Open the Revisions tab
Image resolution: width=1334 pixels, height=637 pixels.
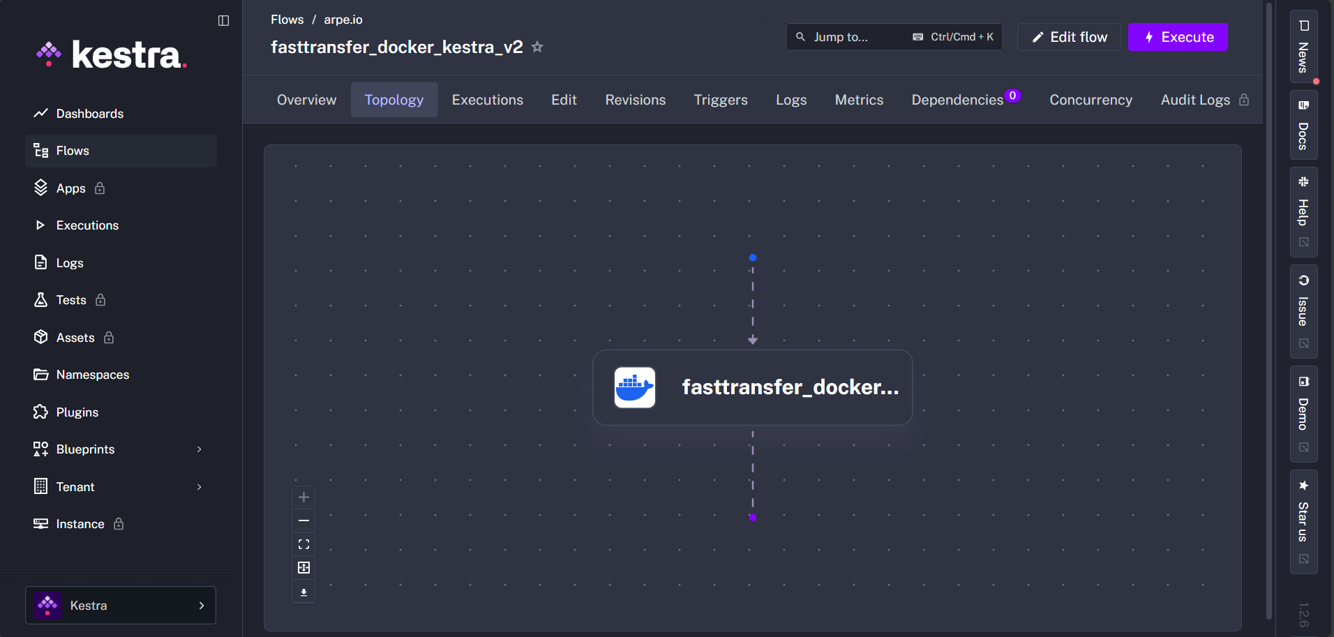(x=635, y=100)
